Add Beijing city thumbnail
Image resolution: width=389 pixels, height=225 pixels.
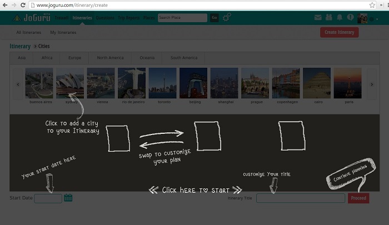[x=193, y=83]
